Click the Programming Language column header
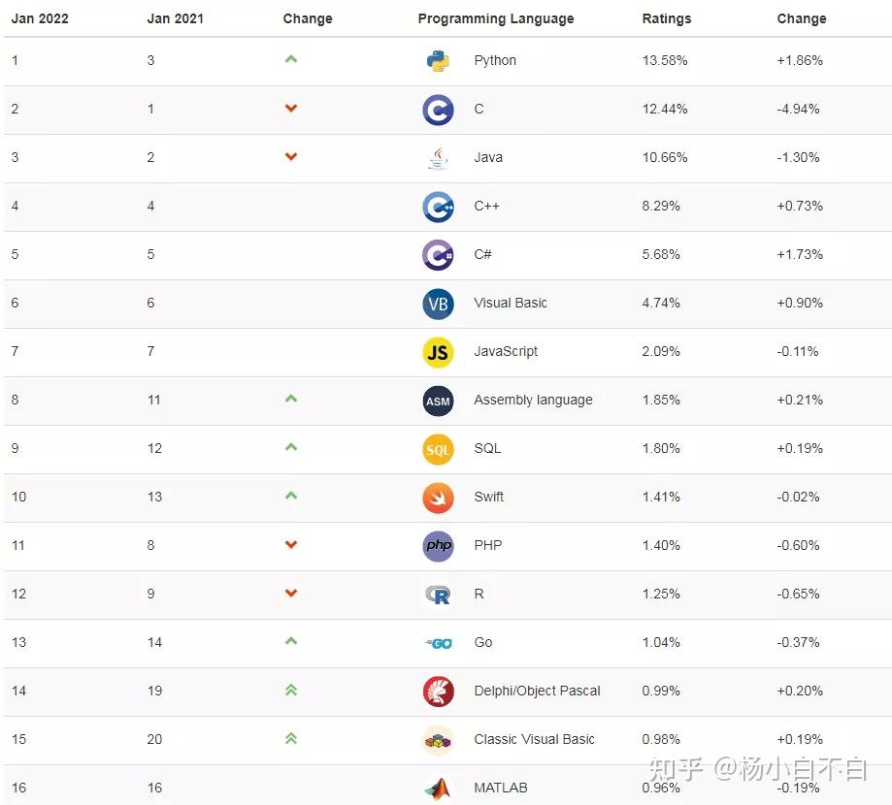The image size is (892, 805). pyautogui.click(x=495, y=18)
